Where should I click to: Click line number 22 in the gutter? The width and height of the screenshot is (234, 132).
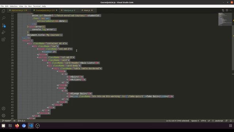coord(12,43)
